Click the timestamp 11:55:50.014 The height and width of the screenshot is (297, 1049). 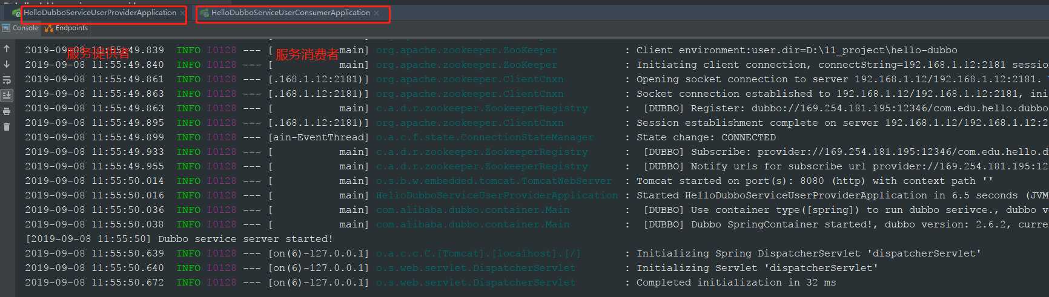pos(128,181)
